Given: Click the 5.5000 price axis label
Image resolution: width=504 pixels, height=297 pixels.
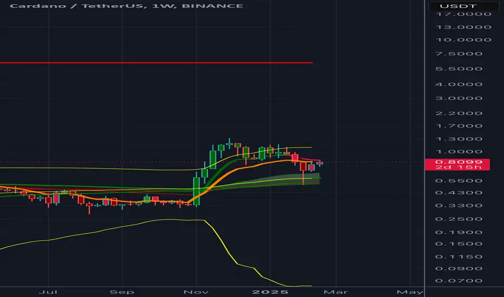Looking at the screenshot, I should 459,69.
